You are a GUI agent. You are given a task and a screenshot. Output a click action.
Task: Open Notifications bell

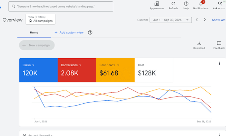tap(201, 5)
